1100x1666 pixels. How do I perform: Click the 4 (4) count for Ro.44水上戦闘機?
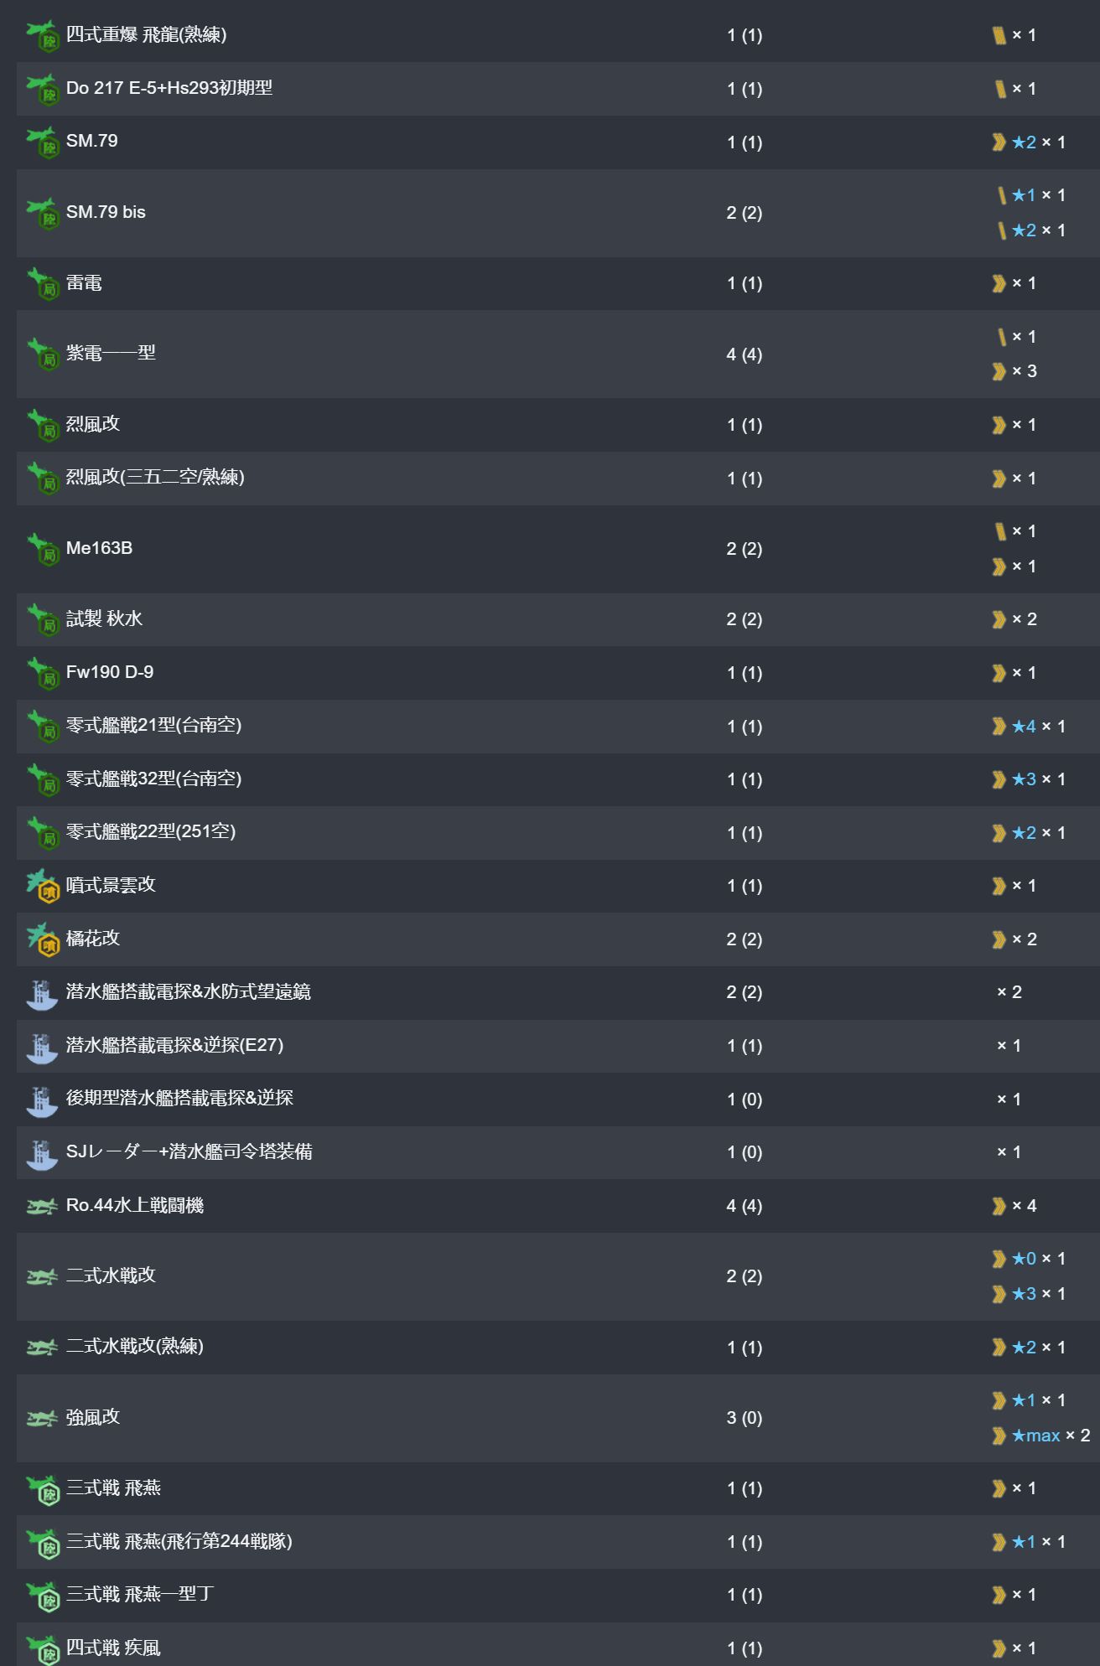(744, 1206)
